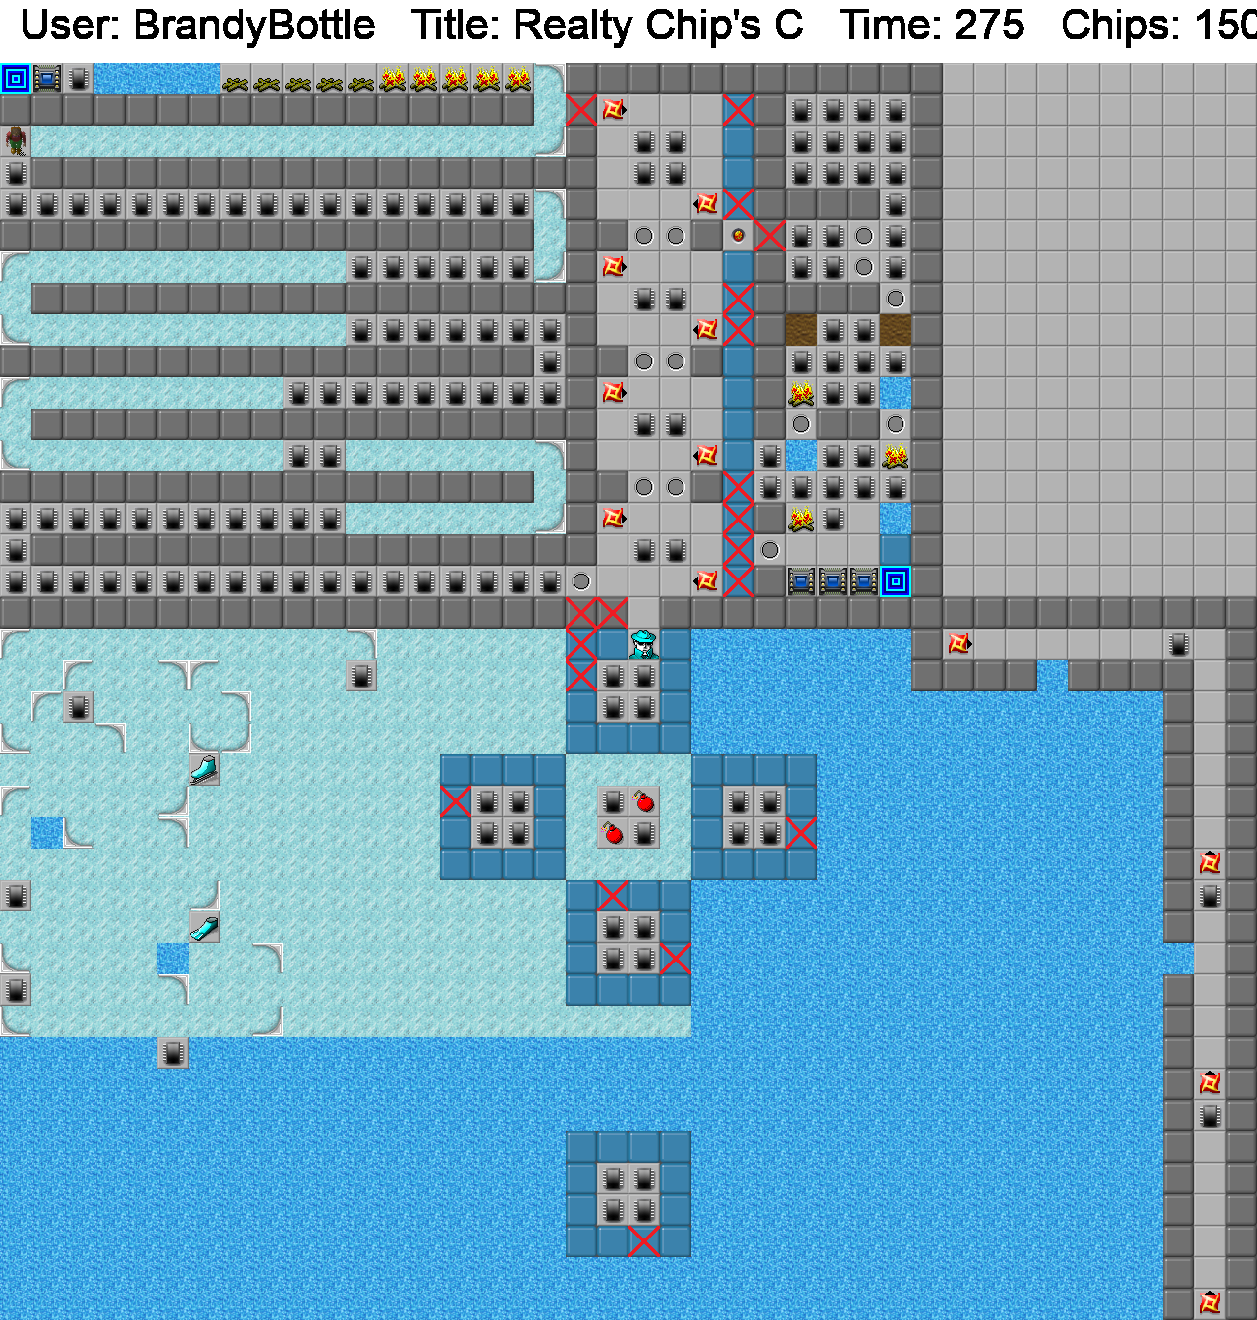Click the red X left of the topmost creature
The width and height of the screenshot is (1257, 1320).
point(581,110)
